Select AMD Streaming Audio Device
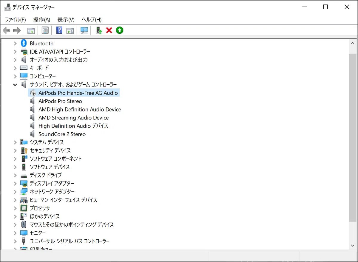The height and width of the screenshot is (262, 358). 73,118
